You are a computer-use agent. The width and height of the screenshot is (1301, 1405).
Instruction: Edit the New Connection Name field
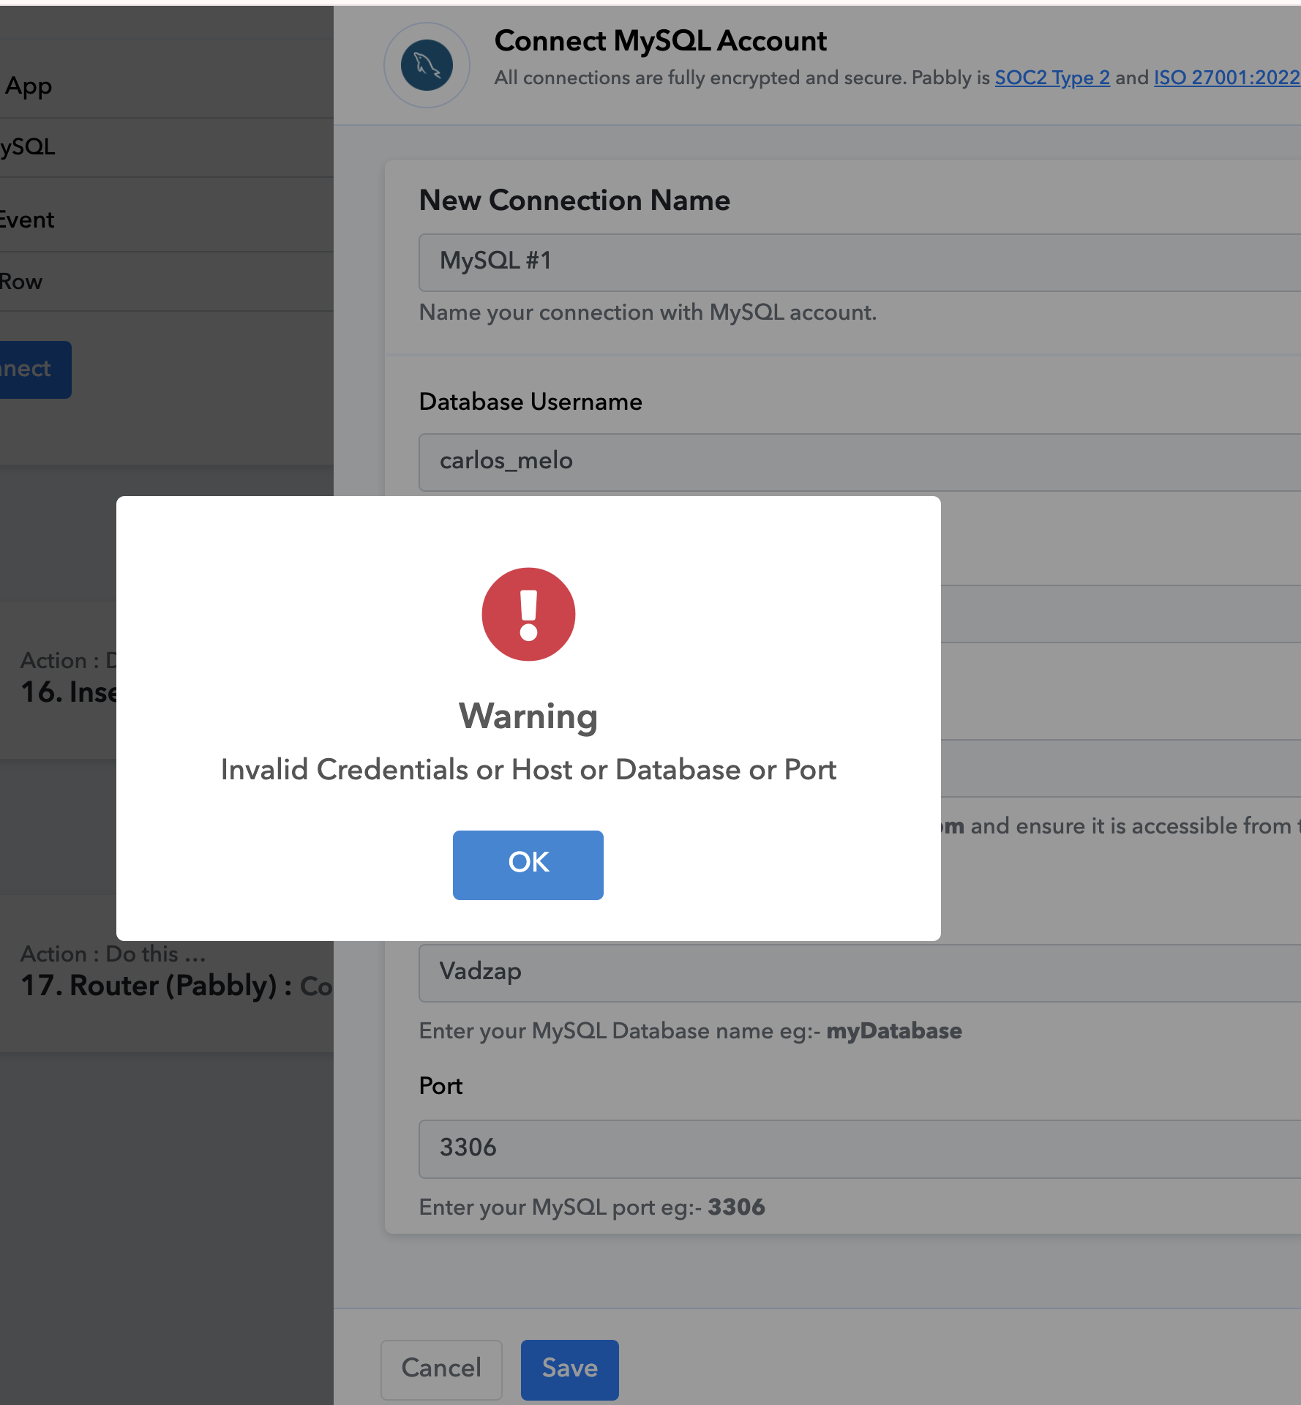(x=860, y=262)
